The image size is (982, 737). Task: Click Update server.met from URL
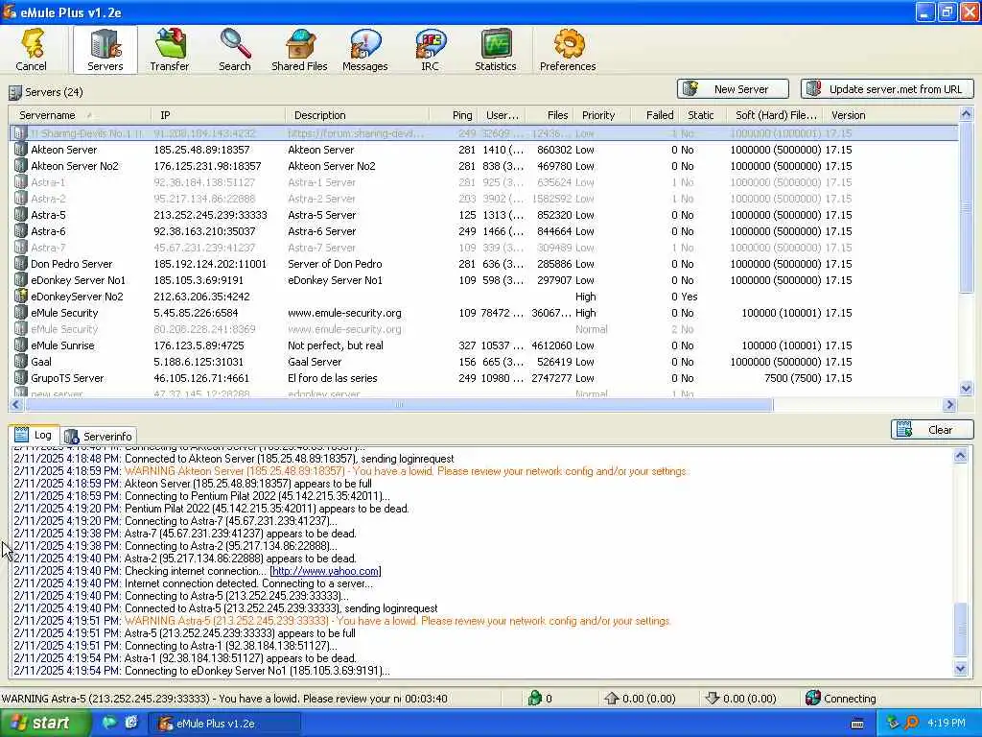(887, 89)
